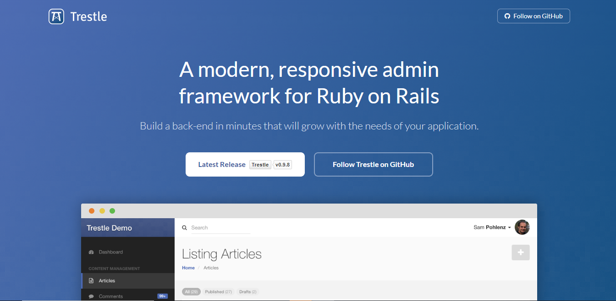Image resolution: width=616 pixels, height=301 pixels.
Task: Click the 99+ badge beside Comments
Action: 162,296
